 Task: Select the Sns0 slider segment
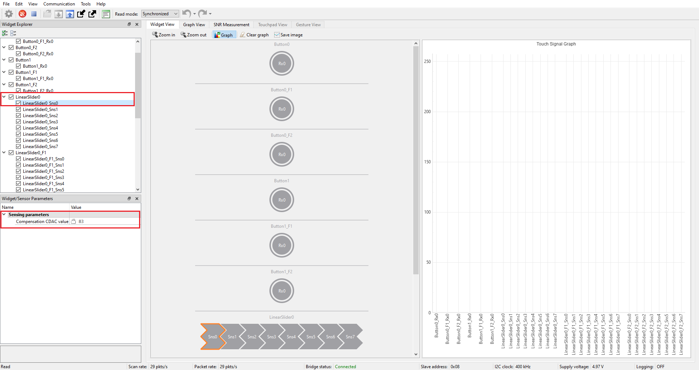click(x=213, y=337)
